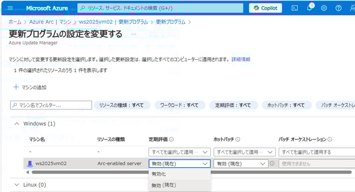Open portal settings gear

324,8
